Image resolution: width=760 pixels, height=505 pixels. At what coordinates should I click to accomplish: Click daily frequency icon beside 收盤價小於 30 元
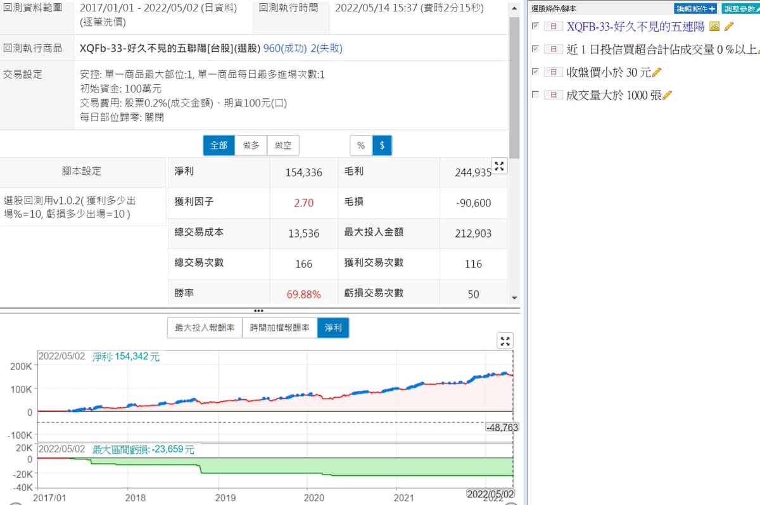tap(554, 72)
